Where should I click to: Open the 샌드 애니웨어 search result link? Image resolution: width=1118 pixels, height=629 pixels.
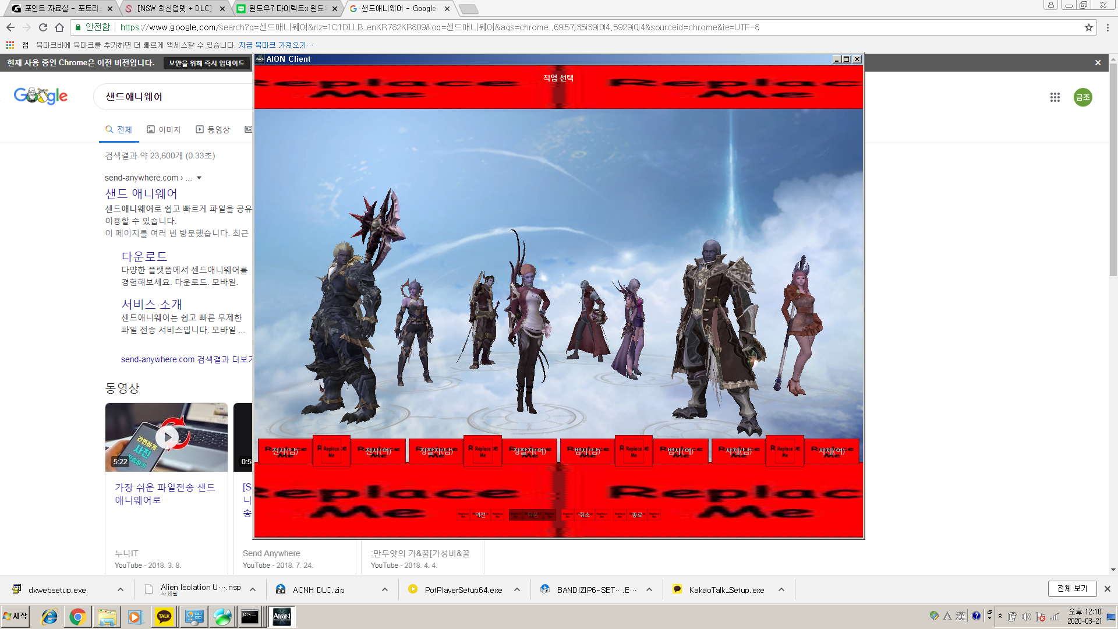(x=141, y=193)
